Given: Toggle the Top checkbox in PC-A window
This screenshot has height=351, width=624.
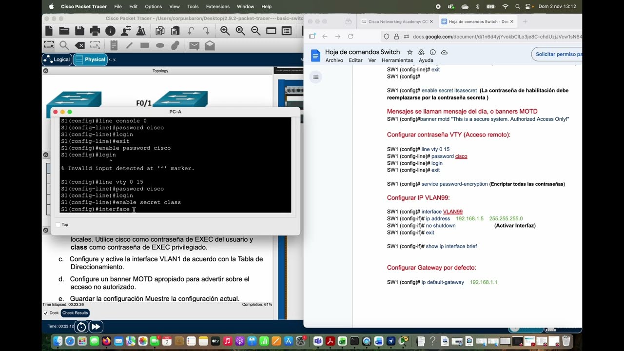Looking at the screenshot, I should [58, 225].
